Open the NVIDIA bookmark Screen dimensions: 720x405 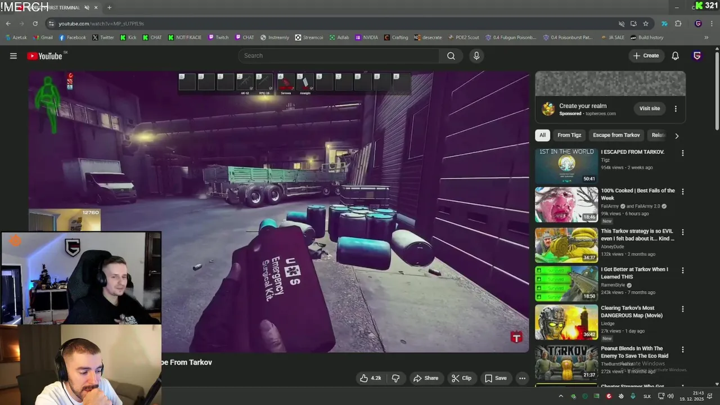(x=366, y=38)
